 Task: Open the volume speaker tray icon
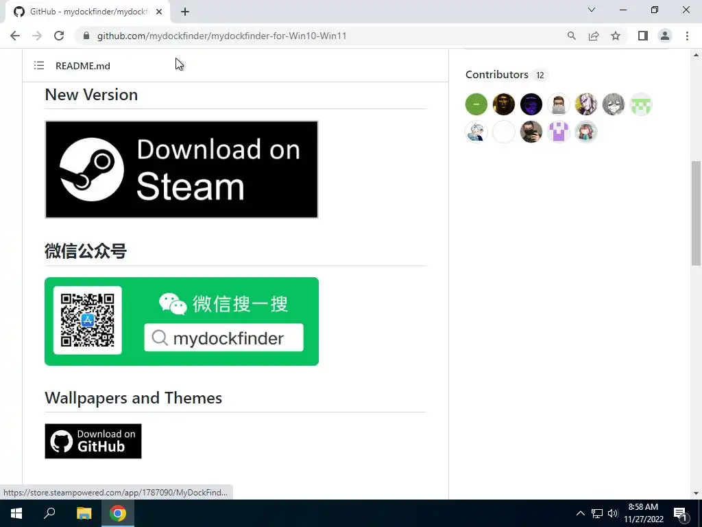[x=613, y=513]
